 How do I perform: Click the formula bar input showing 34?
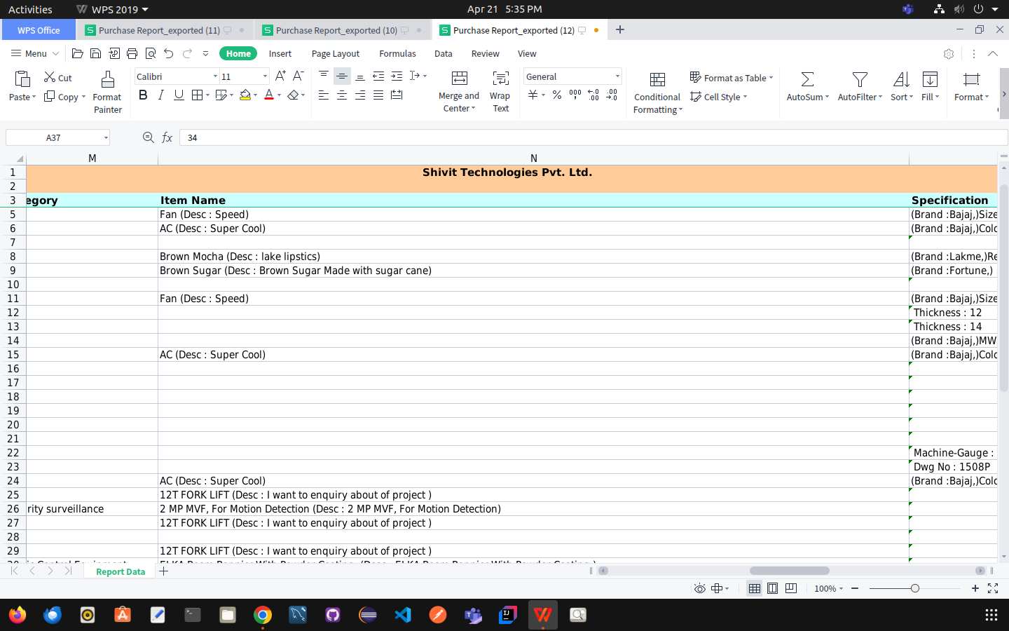[x=561, y=138]
